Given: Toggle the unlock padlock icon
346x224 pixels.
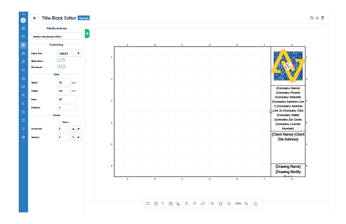Looking at the screenshot, I should 256,204.
